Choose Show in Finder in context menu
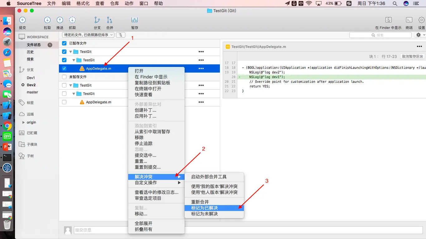This screenshot has width=426, height=239. (x=157, y=77)
